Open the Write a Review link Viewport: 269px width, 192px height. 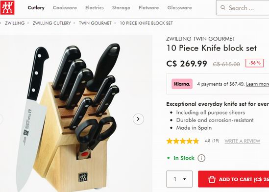[243, 141]
